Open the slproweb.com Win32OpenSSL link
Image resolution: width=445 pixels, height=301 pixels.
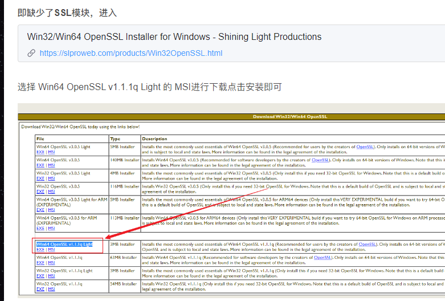tap(131, 53)
